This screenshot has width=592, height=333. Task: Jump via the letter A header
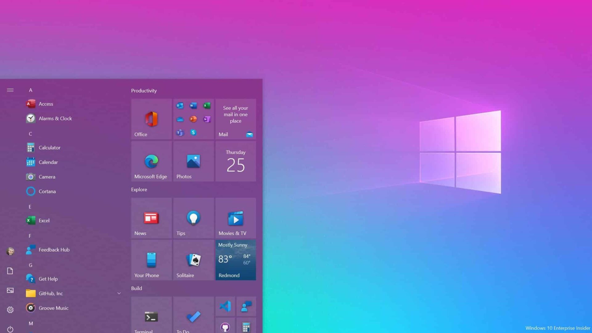click(x=31, y=90)
